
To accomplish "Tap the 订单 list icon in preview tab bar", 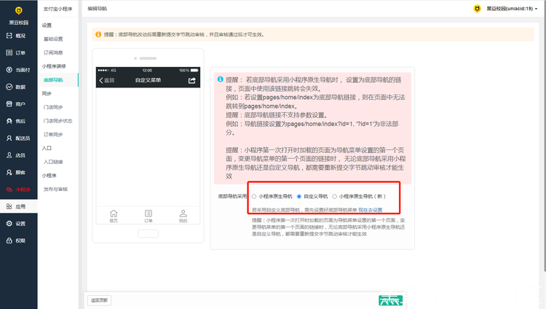I will point(149,214).
